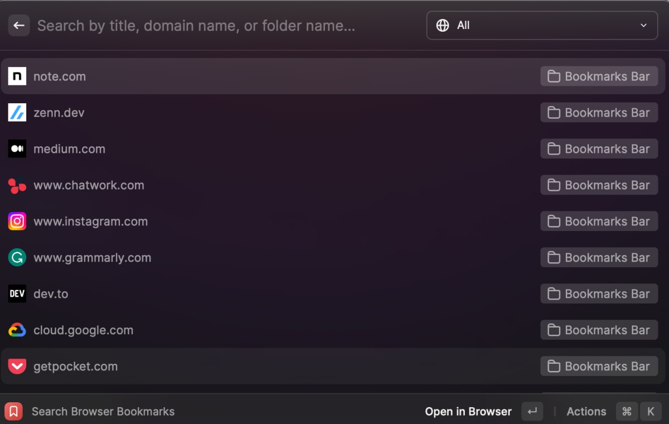Select the www.grammarly.com bookmark

pyautogui.click(x=333, y=258)
